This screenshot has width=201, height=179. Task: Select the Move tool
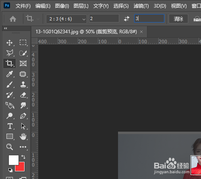[x=10, y=43]
